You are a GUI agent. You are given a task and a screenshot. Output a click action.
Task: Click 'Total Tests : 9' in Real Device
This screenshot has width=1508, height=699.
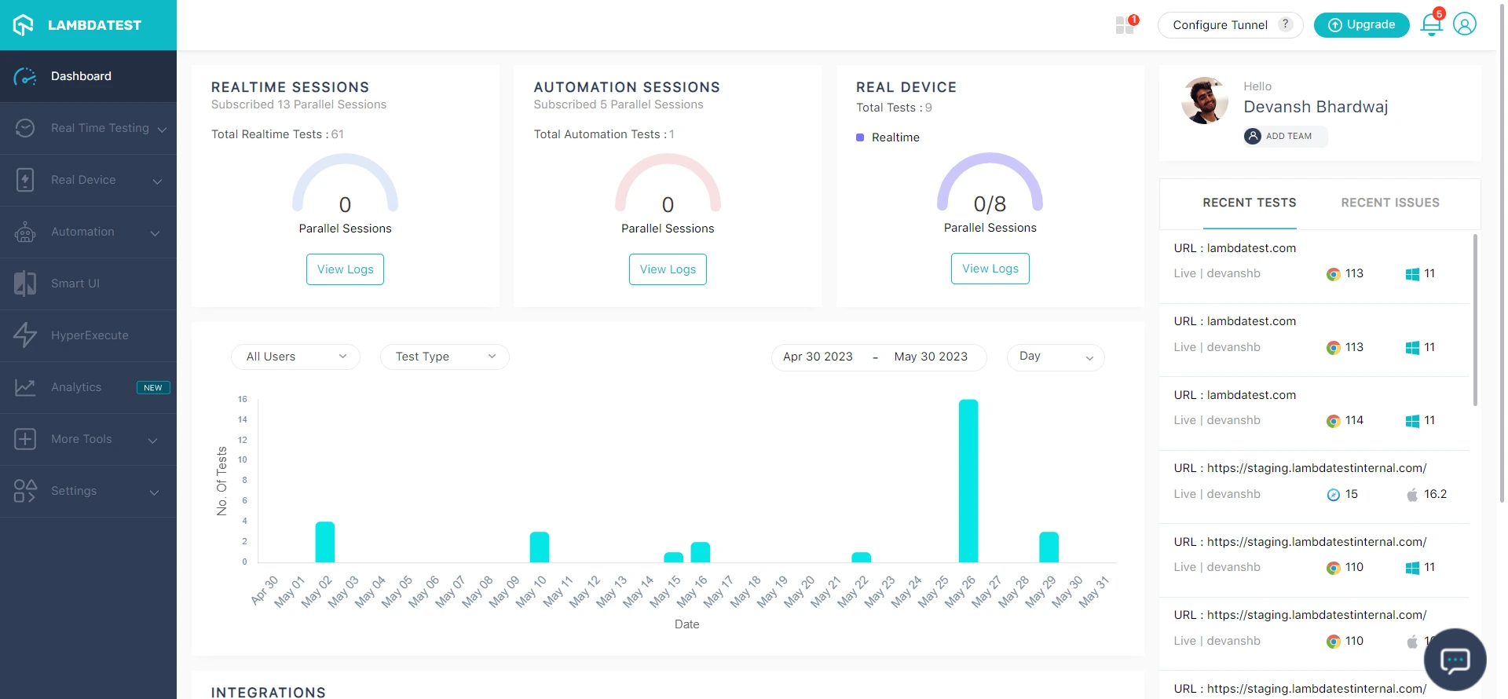pyautogui.click(x=894, y=108)
